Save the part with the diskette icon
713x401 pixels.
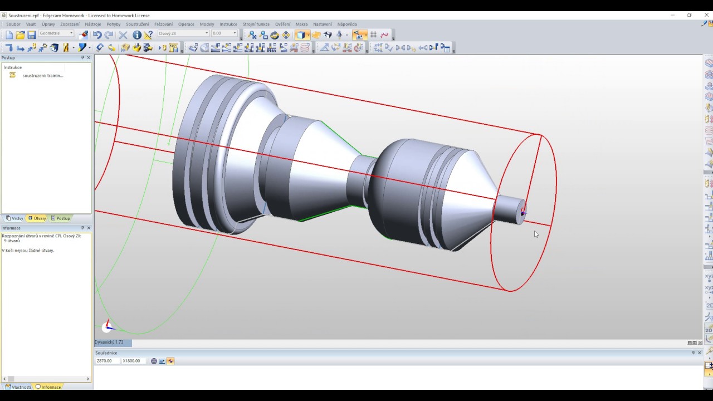click(31, 35)
